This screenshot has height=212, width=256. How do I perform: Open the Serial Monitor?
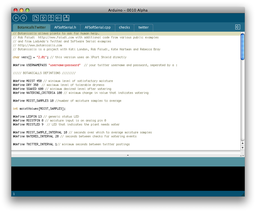tap(66, 18)
